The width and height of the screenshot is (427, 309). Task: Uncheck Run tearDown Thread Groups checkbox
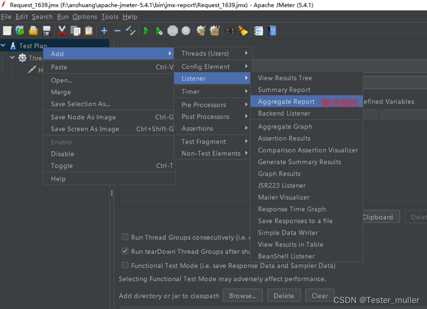(x=125, y=251)
